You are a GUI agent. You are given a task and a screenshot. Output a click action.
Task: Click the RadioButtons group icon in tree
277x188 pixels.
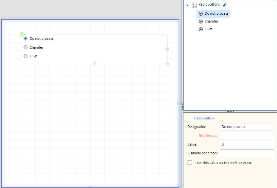click(195, 5)
